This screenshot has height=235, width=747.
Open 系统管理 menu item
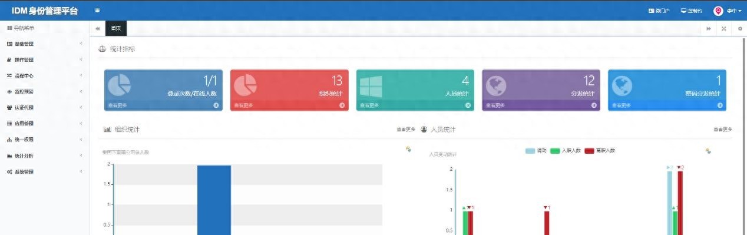[45, 171]
